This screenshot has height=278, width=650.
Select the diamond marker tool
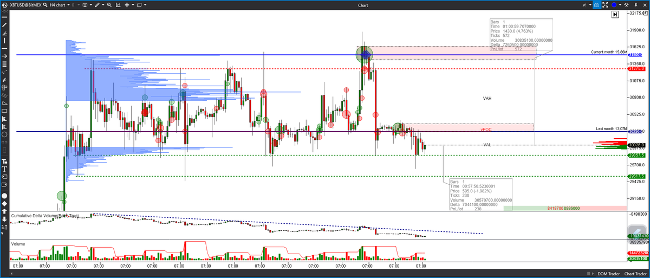coord(4,204)
